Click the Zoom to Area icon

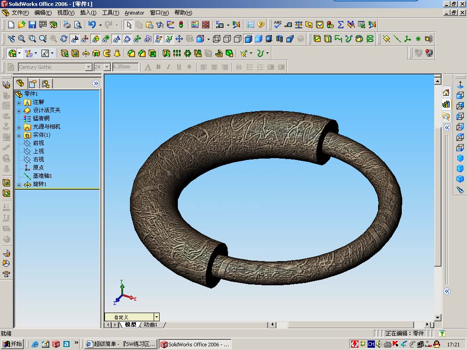coord(32,39)
